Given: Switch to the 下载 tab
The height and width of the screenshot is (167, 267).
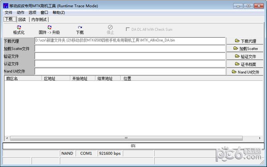Looking at the screenshot, I should pyautogui.click(x=10, y=19).
